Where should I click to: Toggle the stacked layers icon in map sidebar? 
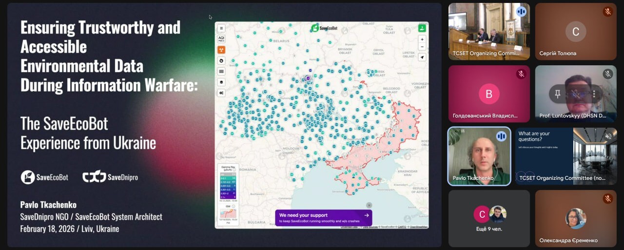coord(221,82)
